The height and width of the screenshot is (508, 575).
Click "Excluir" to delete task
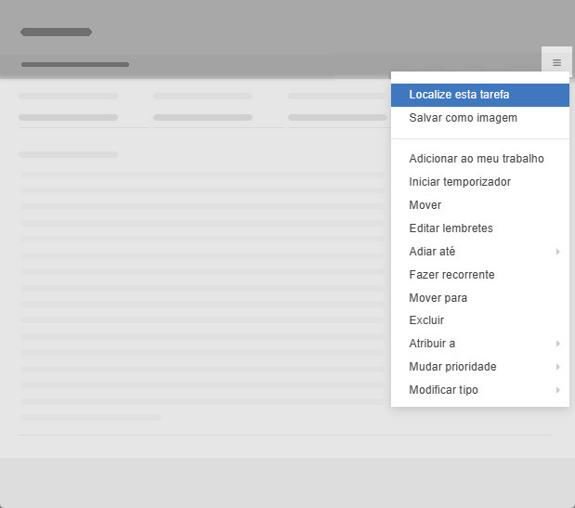pos(480,320)
